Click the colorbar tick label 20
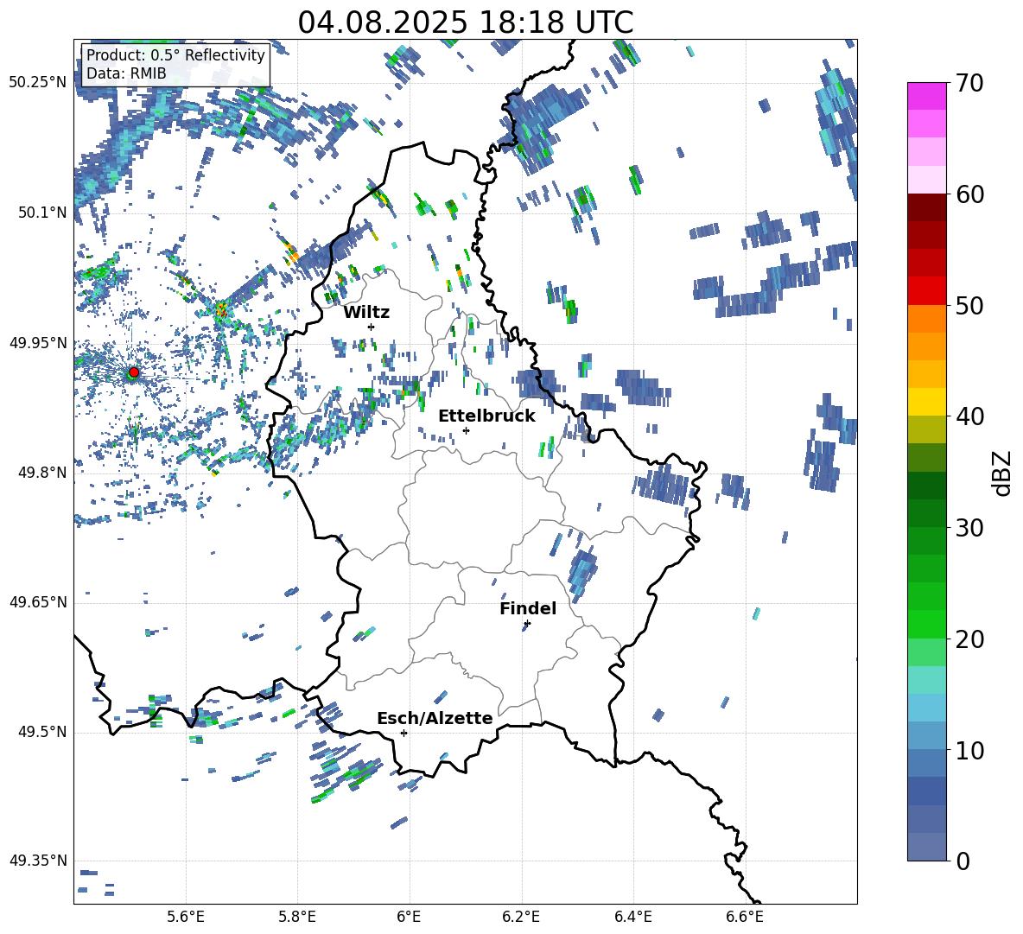The image size is (1023, 934). coord(969,639)
